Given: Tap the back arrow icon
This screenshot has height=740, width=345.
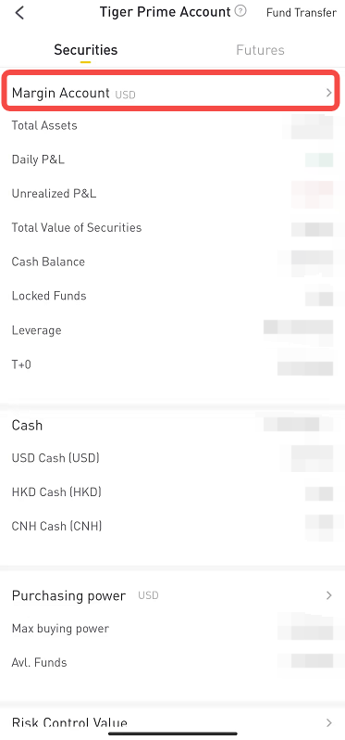Looking at the screenshot, I should [x=19, y=13].
